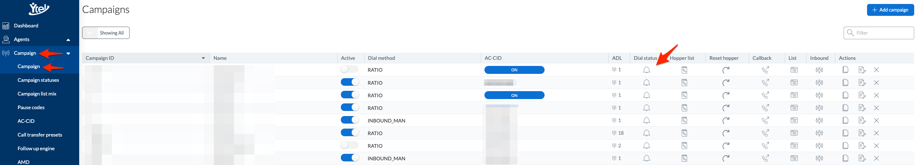
Task: Go to Pause codes menu item
Action: point(31,107)
